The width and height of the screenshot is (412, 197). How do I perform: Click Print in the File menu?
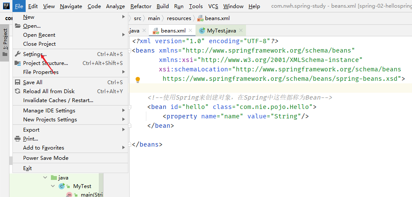pyautogui.click(x=71, y=139)
